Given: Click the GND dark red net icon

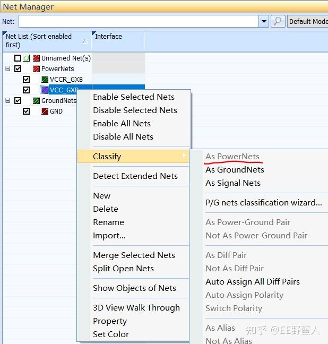Looking at the screenshot, I should click(45, 111).
